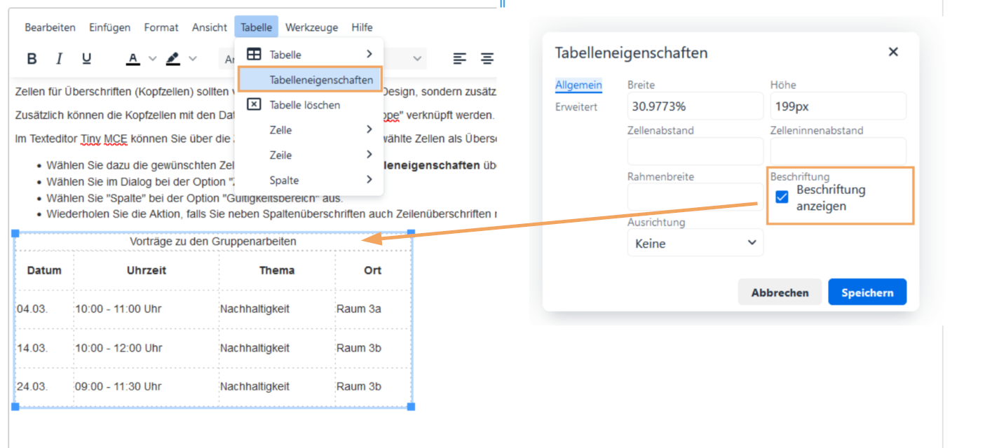Align text to the left
The height and width of the screenshot is (448, 985).
pyautogui.click(x=460, y=59)
